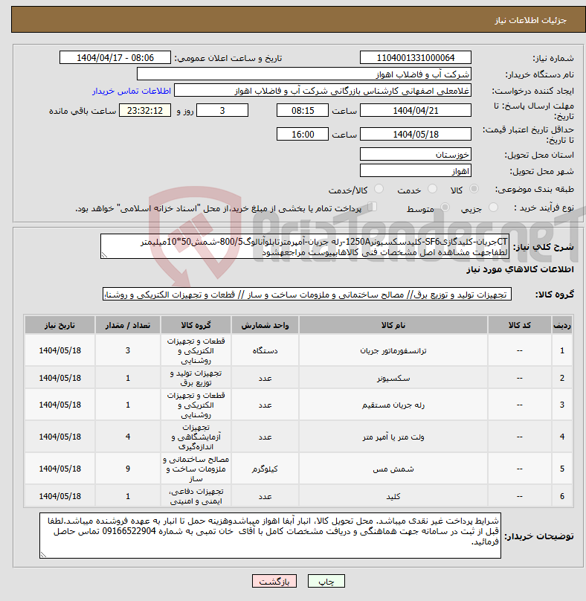Click the اطلاعات کالاهای مورد نیاز section heading
This screenshot has height=601, width=586.
pos(520,269)
